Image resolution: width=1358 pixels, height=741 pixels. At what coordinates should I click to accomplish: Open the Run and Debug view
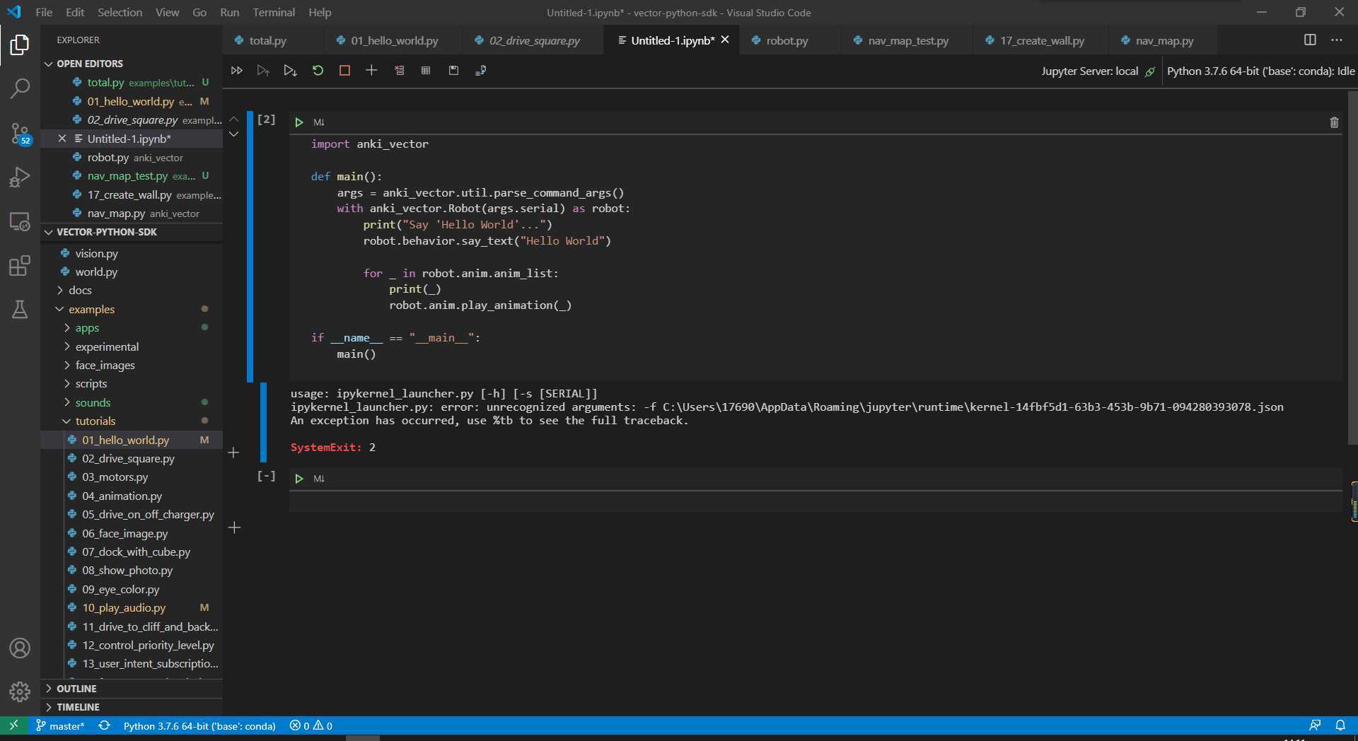[20, 177]
